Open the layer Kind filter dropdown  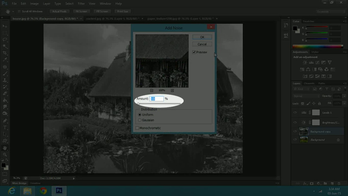301,89
